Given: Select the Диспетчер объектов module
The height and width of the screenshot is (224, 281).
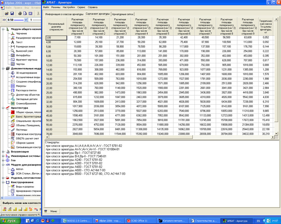Looking at the screenshot, I should click(x=13, y=95).
